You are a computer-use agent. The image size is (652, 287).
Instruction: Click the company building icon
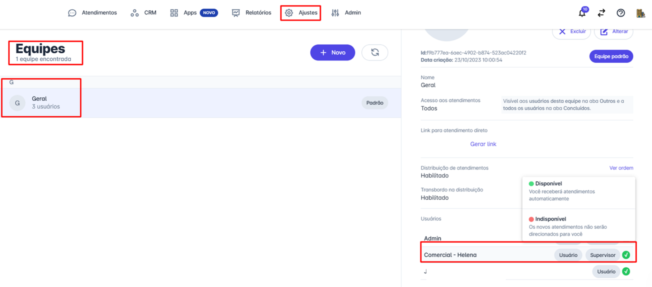(641, 13)
